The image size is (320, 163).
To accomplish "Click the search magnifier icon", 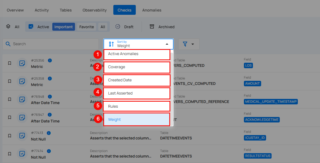I will (8, 44).
